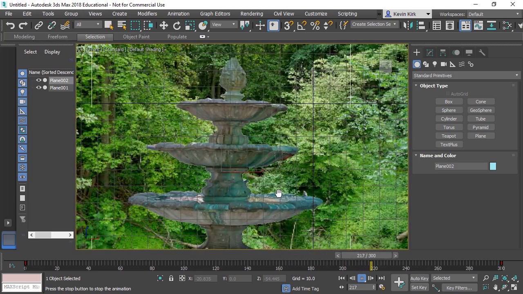
Task: Open the Workspaces Default dropdown
Action: pyautogui.click(x=494, y=14)
